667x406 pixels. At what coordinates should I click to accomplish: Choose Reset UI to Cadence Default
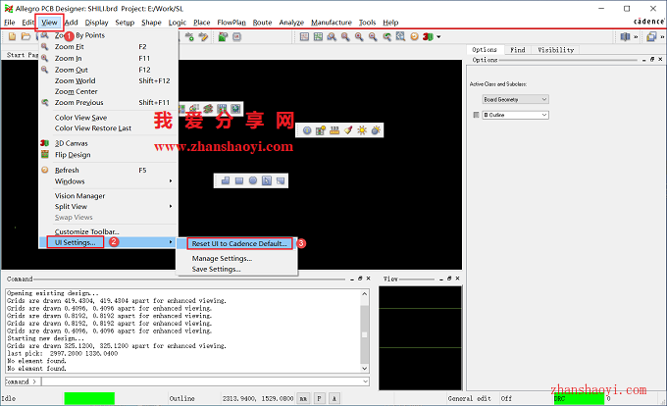(239, 243)
